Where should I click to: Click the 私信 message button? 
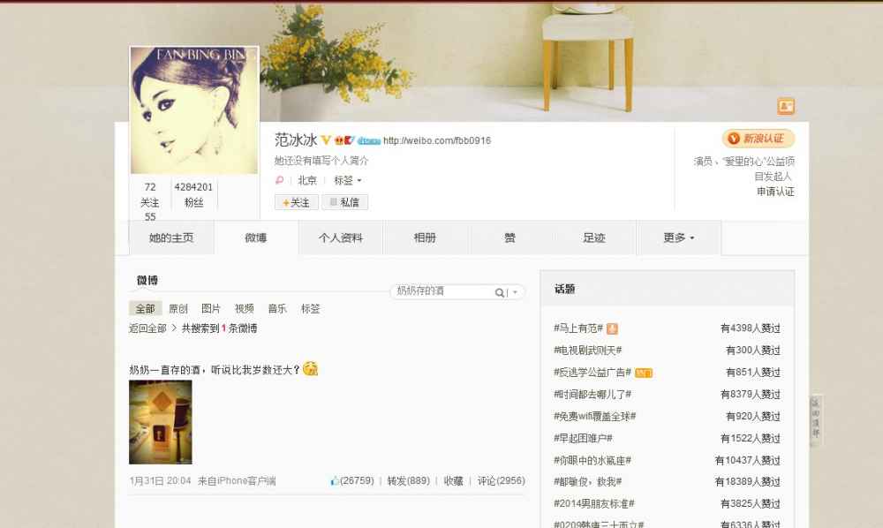pyautogui.click(x=344, y=202)
